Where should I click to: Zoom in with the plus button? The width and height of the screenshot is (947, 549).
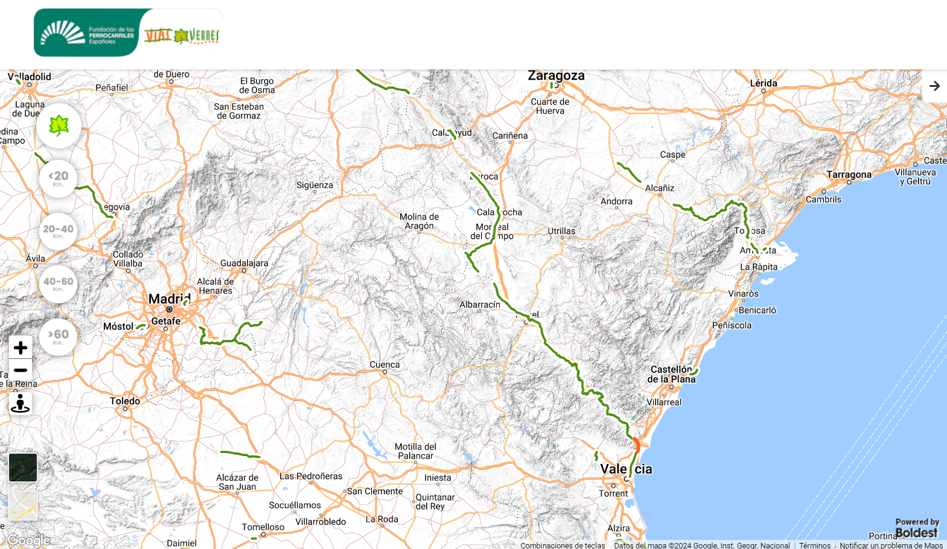coord(21,348)
